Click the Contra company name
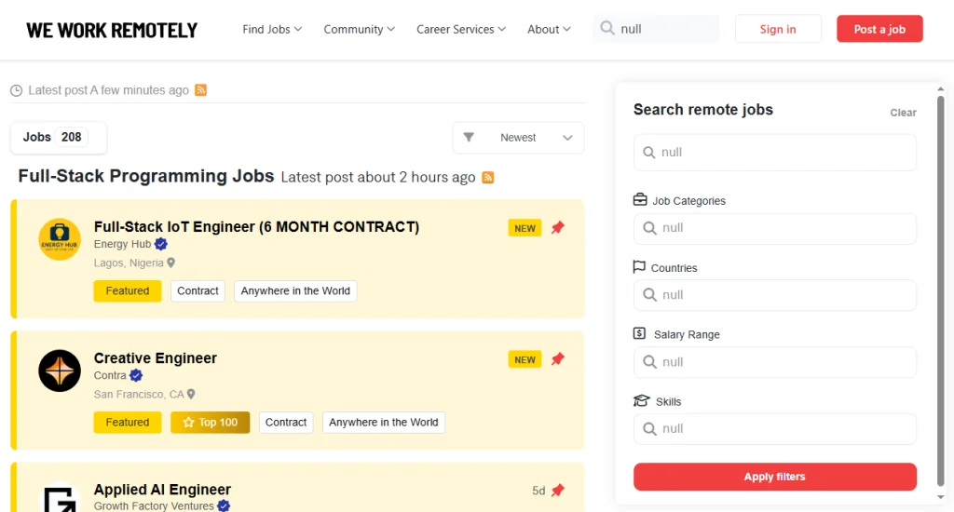 click(110, 375)
